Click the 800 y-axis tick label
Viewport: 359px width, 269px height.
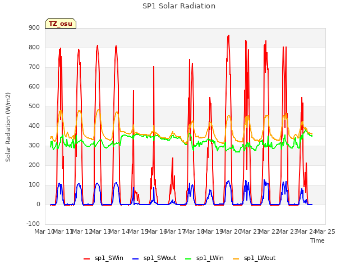(34, 47)
